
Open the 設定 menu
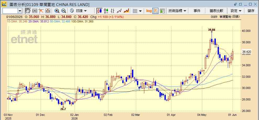click(236, 11)
